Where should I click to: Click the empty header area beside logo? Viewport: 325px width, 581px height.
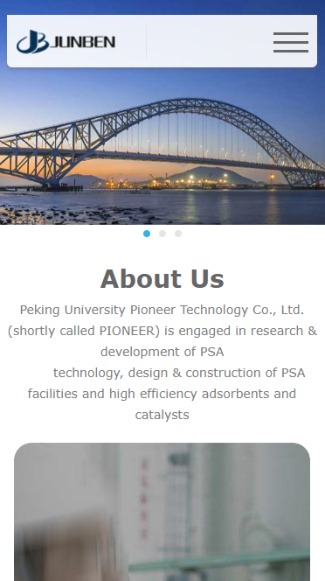pyautogui.click(x=209, y=41)
